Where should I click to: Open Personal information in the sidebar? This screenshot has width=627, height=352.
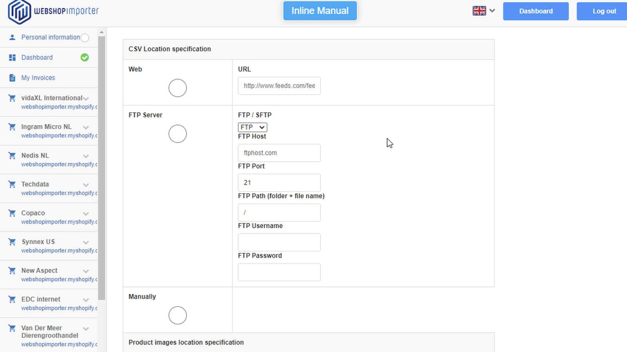coord(51,37)
